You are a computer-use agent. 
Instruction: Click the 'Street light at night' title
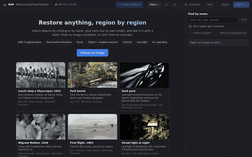pyautogui.click(x=135, y=143)
